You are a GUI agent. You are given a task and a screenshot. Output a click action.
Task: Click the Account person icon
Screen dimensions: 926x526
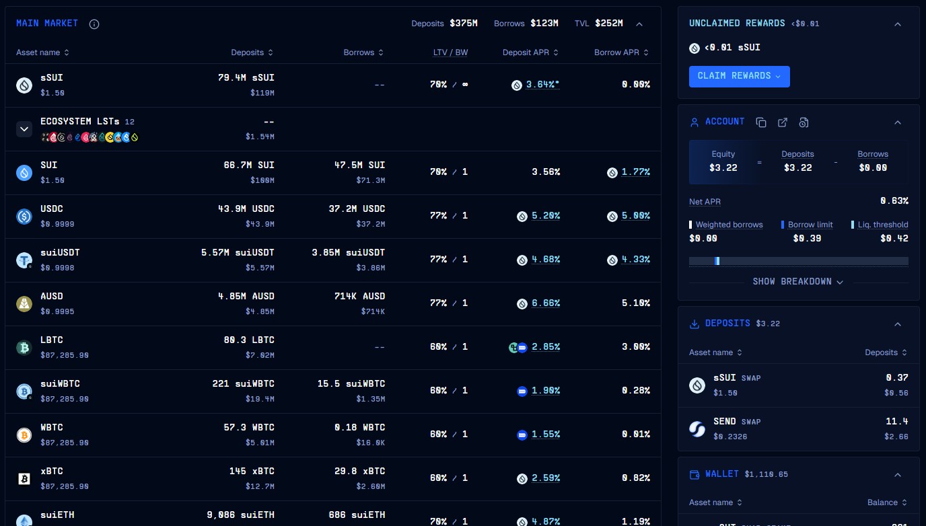pyautogui.click(x=694, y=122)
